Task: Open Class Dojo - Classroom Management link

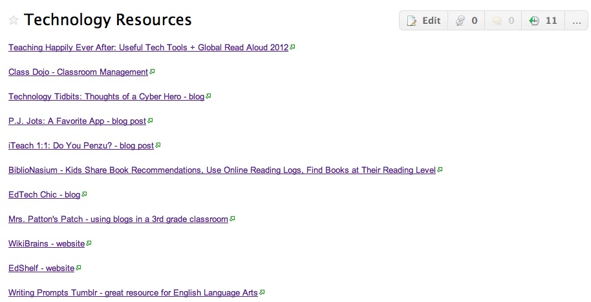Action: pyautogui.click(x=78, y=72)
